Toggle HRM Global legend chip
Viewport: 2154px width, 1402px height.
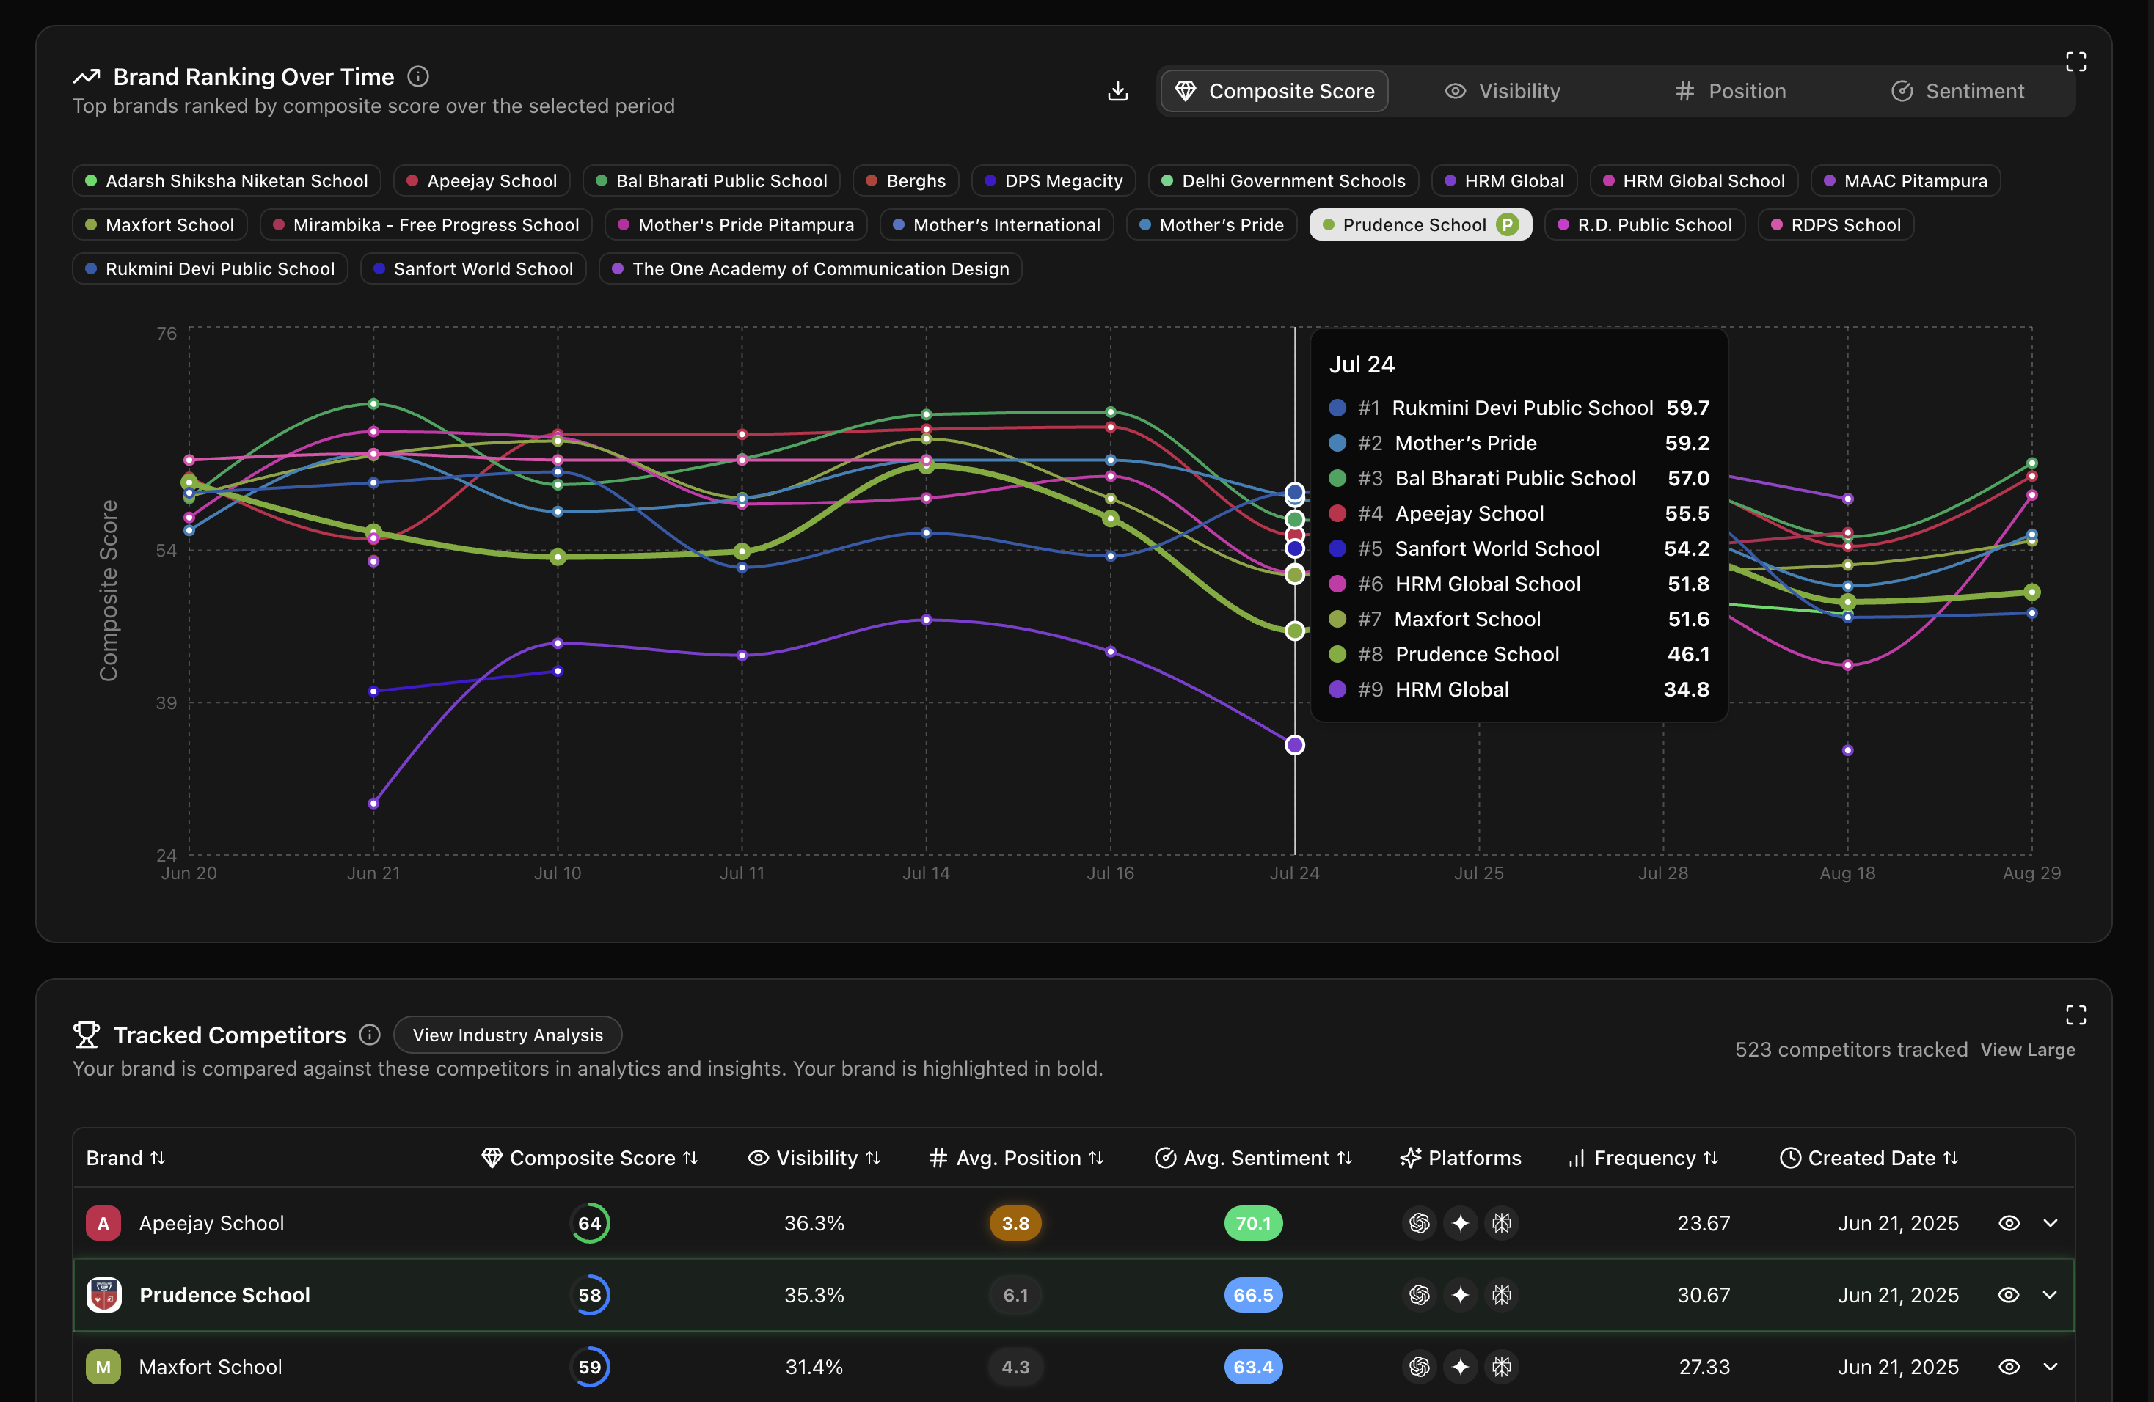pyautogui.click(x=1504, y=181)
